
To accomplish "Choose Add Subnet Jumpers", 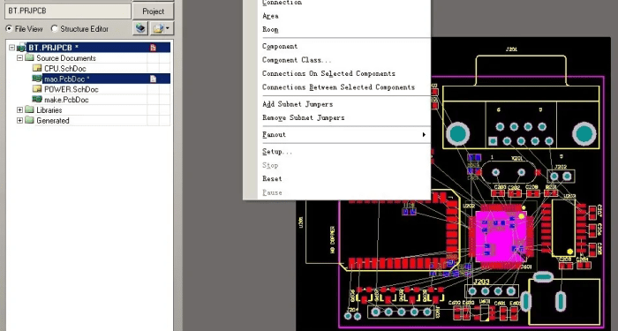I will pyautogui.click(x=298, y=104).
